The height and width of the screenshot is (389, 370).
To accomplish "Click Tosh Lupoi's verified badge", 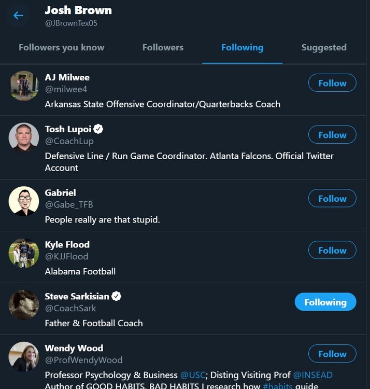I will 98,129.
